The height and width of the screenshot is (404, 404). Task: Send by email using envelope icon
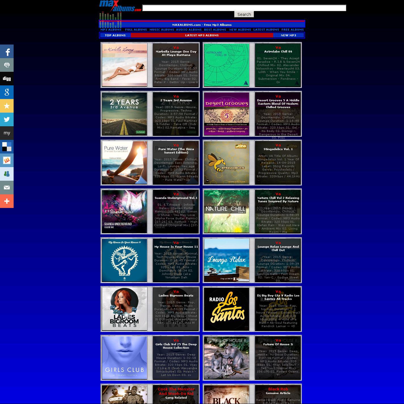click(7, 188)
